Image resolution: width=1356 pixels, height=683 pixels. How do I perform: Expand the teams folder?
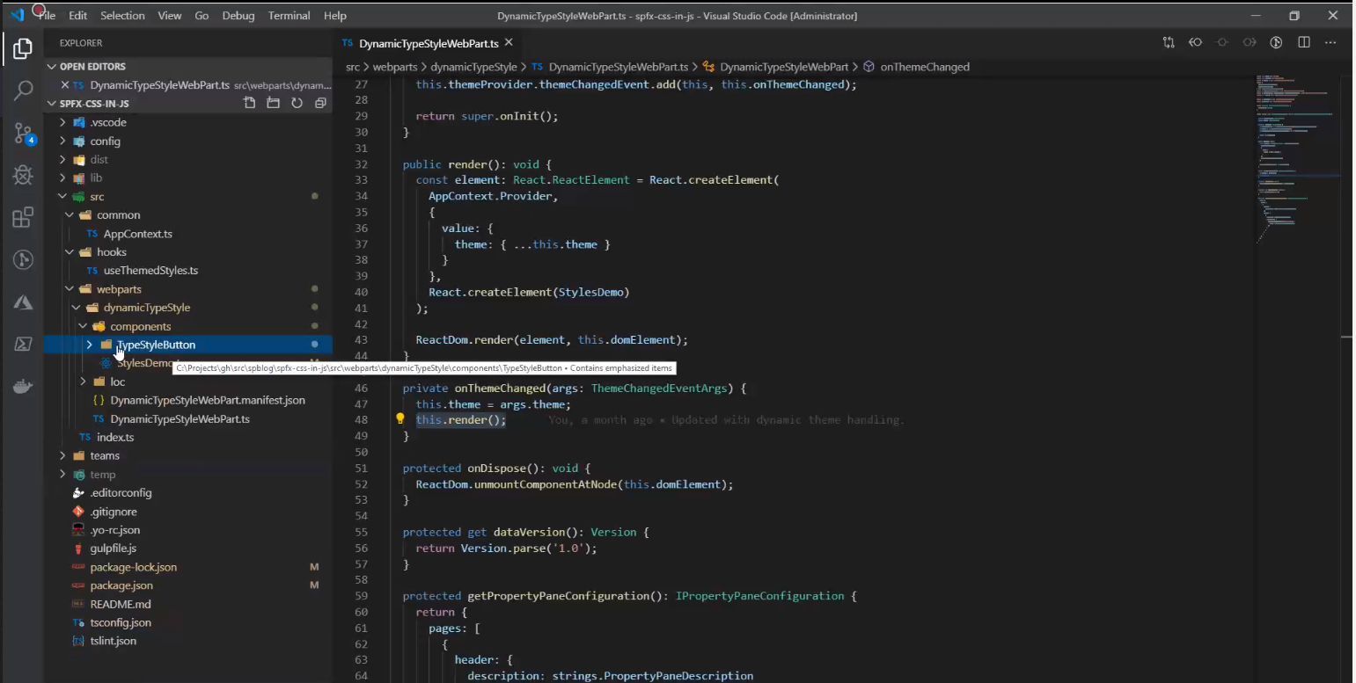(x=104, y=455)
